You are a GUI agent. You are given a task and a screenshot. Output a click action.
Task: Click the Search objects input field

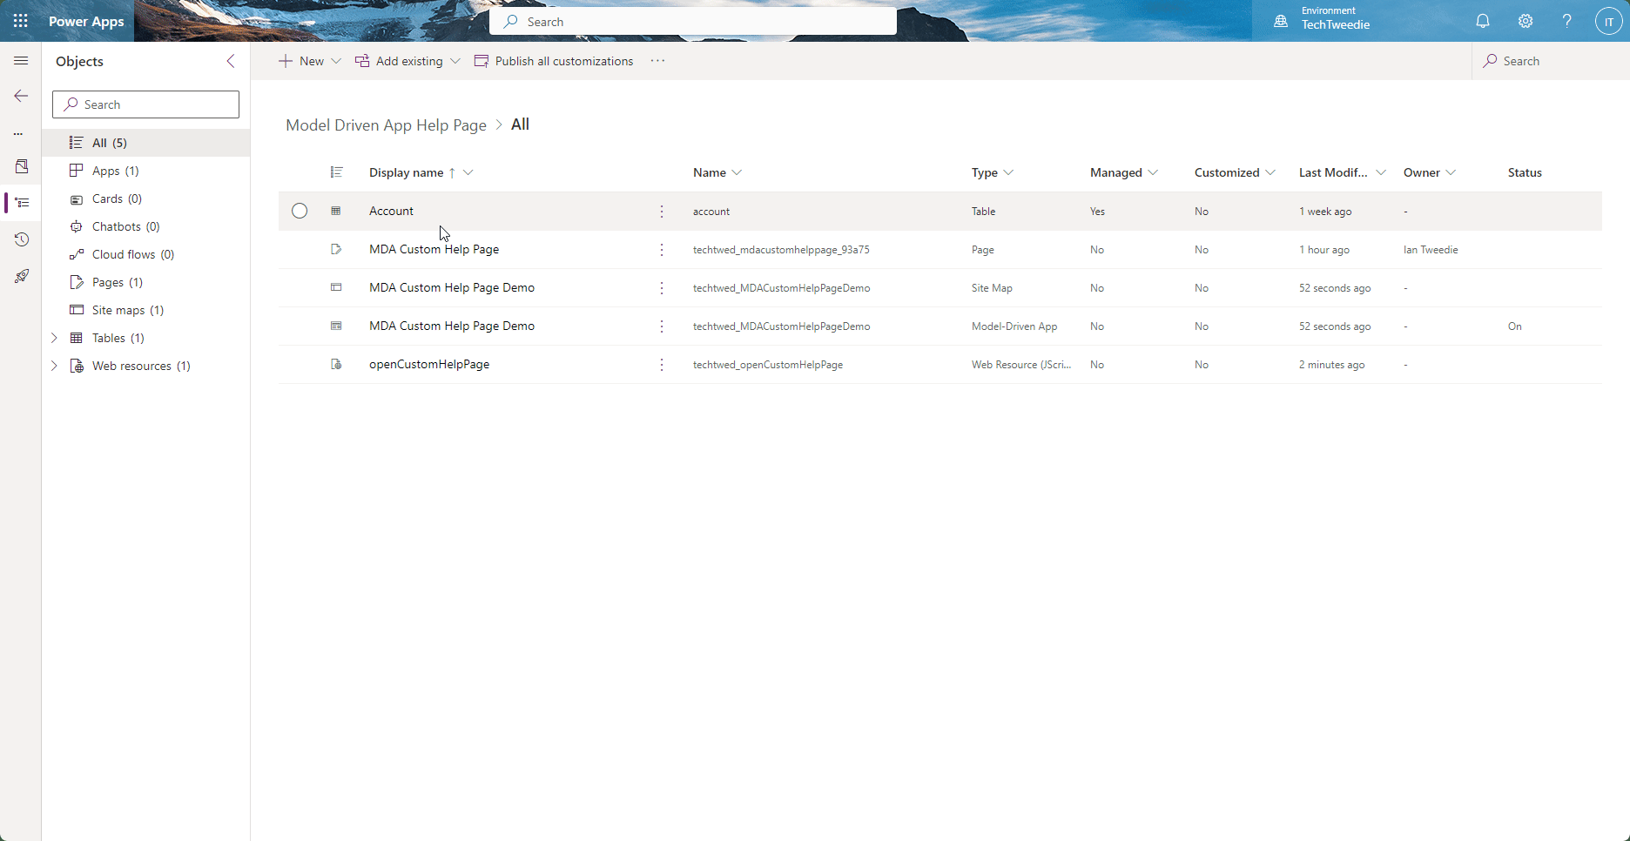(145, 104)
